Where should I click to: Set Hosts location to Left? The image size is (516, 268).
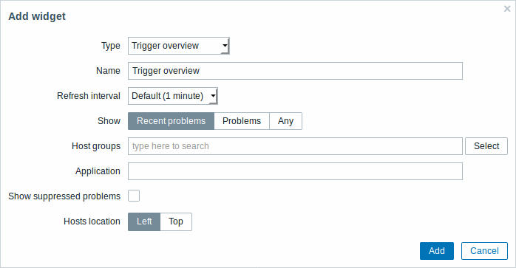pos(144,221)
